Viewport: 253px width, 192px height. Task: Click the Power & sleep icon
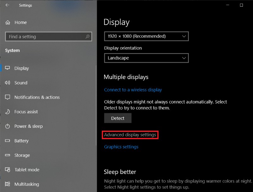click(8, 126)
